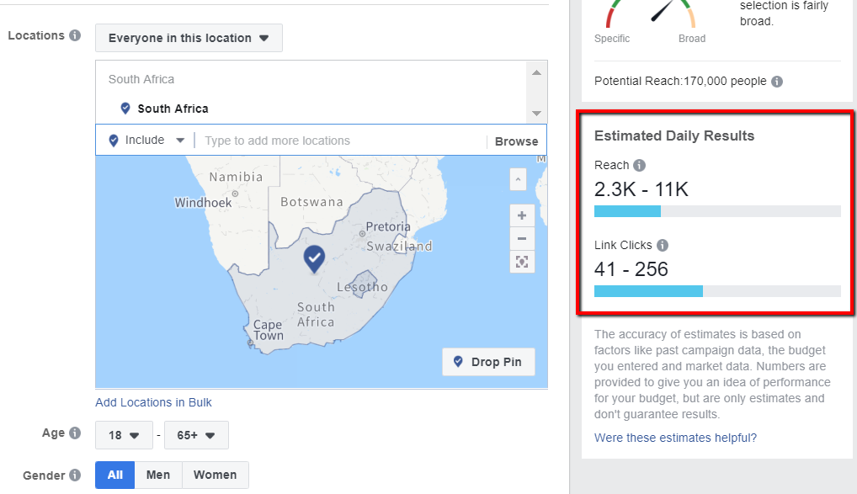Open the Everyone in this location dropdown
This screenshot has height=494, width=857.
coord(189,38)
